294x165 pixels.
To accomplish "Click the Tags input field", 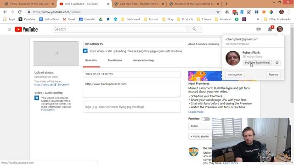I will (132, 107).
